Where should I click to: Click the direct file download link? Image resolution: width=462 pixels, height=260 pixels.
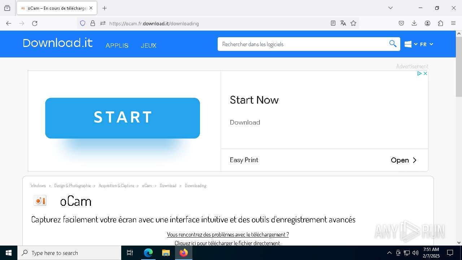228,243
